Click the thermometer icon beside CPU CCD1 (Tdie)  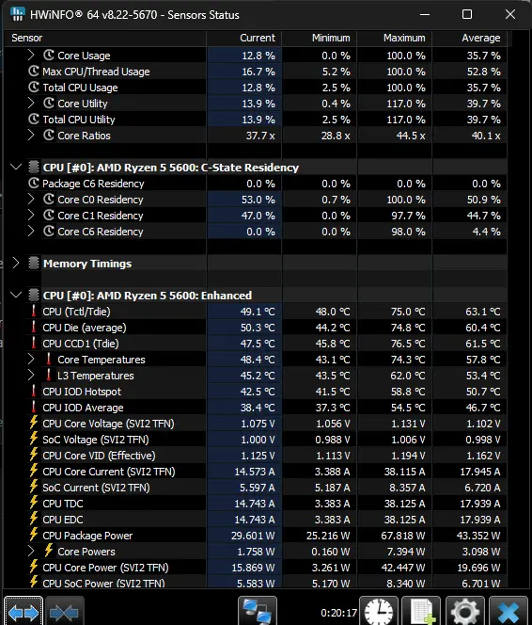34,344
